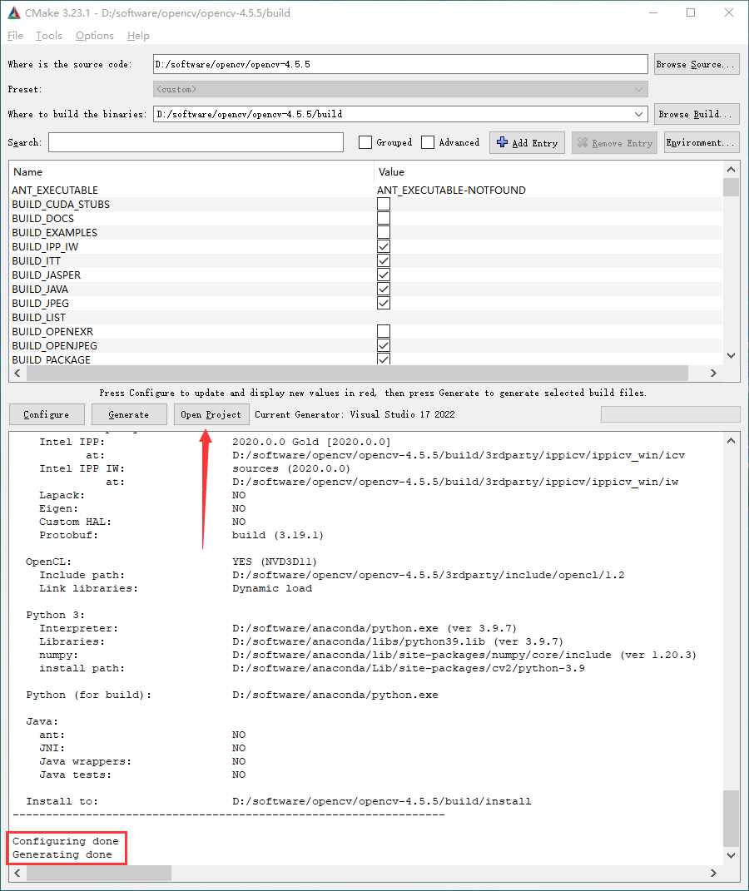Click the Add Entry button
749x891 pixels.
(x=527, y=142)
